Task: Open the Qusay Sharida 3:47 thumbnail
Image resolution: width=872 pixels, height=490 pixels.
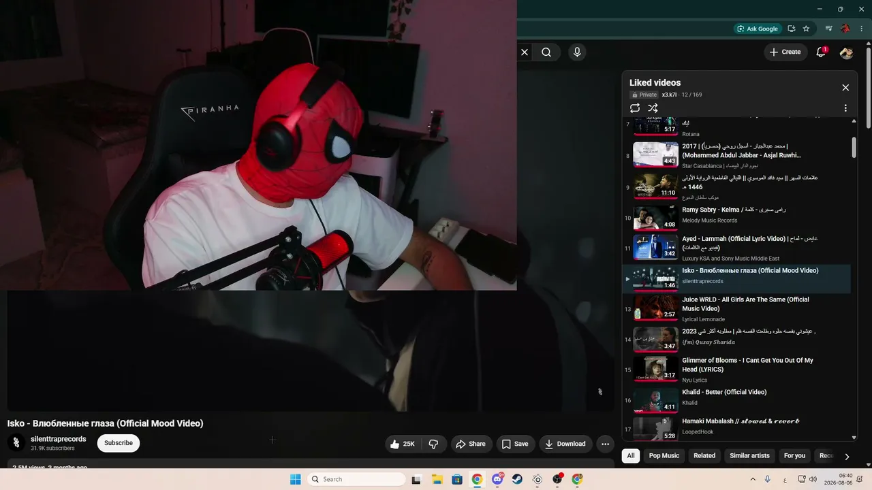Action: (x=656, y=339)
